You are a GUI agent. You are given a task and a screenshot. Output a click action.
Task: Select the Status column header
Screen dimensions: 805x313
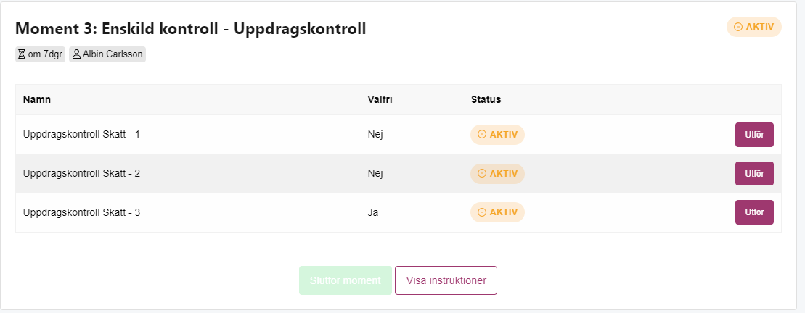486,99
